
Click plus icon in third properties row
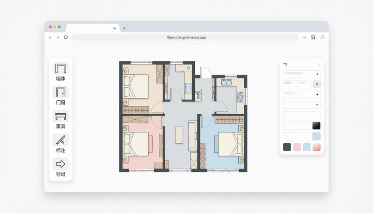tap(317, 95)
